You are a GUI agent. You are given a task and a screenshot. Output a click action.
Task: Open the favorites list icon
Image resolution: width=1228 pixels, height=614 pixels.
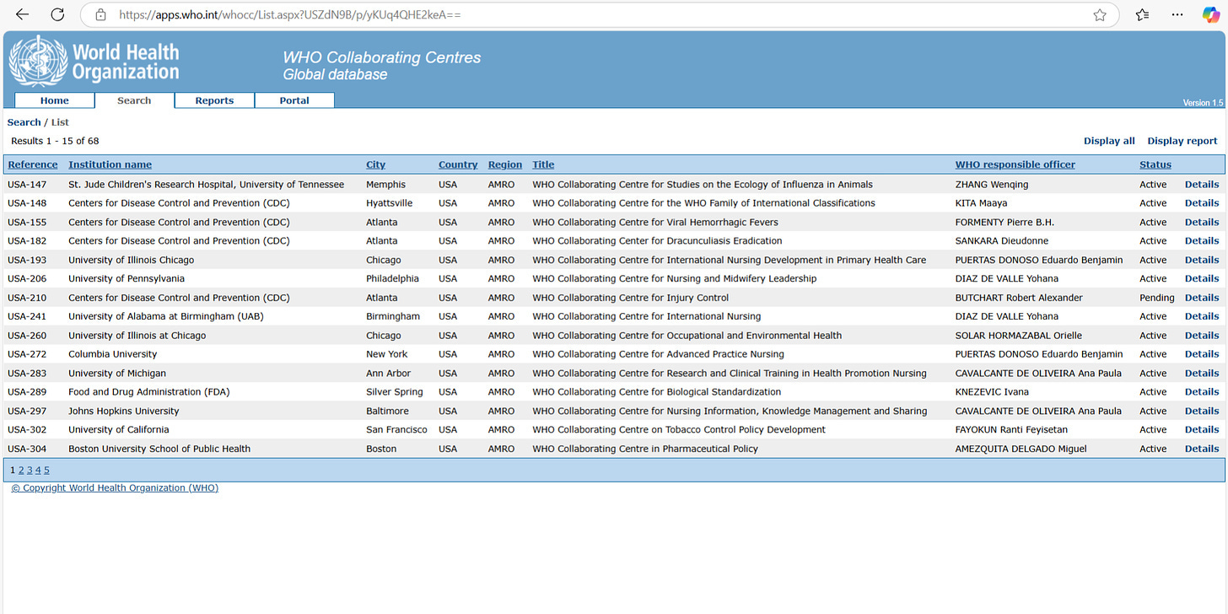(1142, 15)
